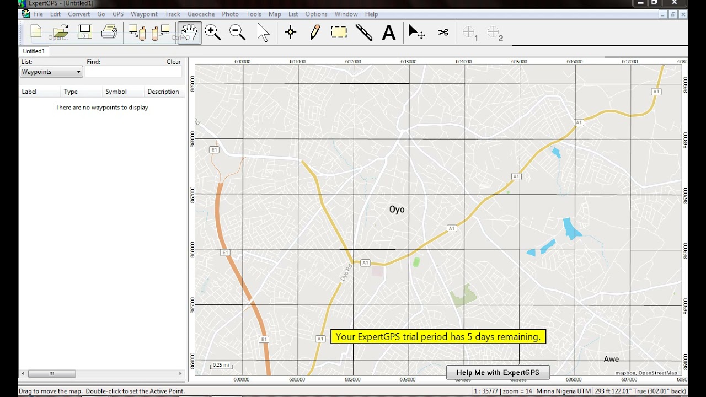Viewport: 706px width, 397px height.
Task: Sort by Description column header
Action: pyautogui.click(x=163, y=92)
